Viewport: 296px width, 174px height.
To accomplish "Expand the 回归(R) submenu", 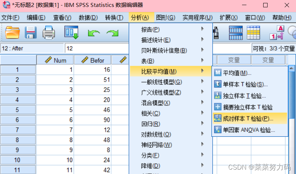I will pos(171,124).
